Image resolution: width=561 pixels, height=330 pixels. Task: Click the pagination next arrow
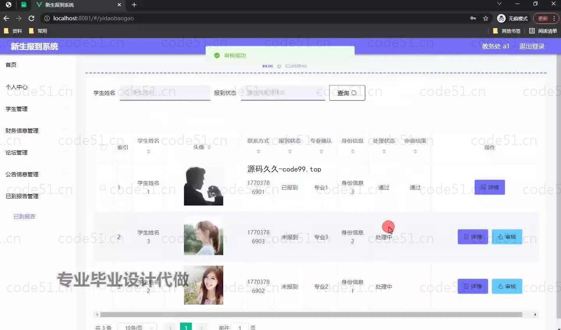point(201,328)
